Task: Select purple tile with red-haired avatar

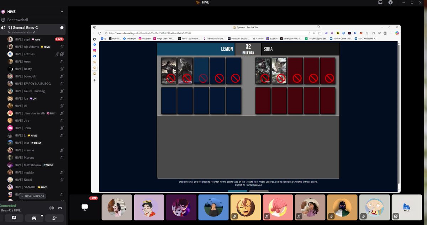Action: [x=181, y=207]
